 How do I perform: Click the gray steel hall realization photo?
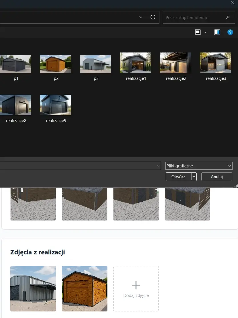tap(33, 288)
